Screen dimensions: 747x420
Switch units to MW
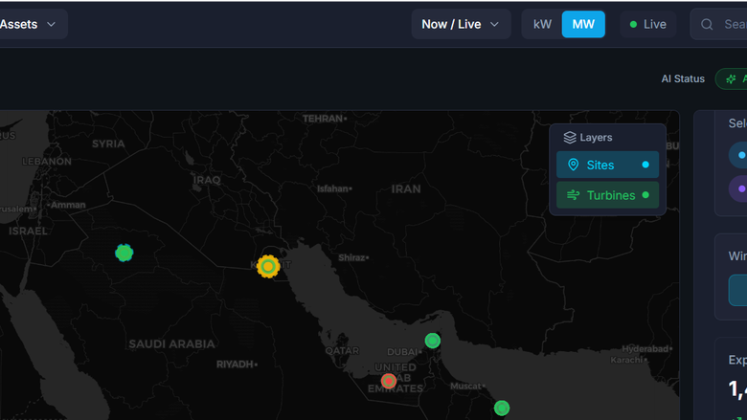click(x=583, y=24)
